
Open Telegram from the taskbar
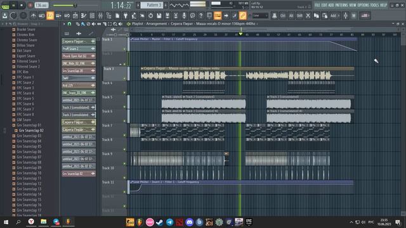coord(169,222)
